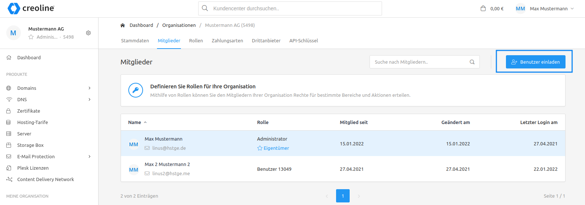Viewport: 585px width, 205px height.
Task: Expand the E-Mail Protection submenu
Action: 89,156
